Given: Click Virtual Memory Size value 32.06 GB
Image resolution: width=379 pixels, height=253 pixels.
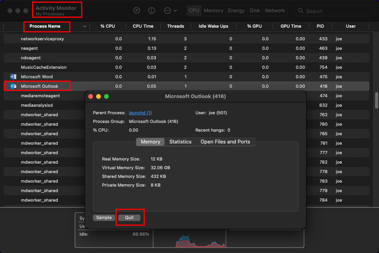Looking at the screenshot, I should (160, 168).
